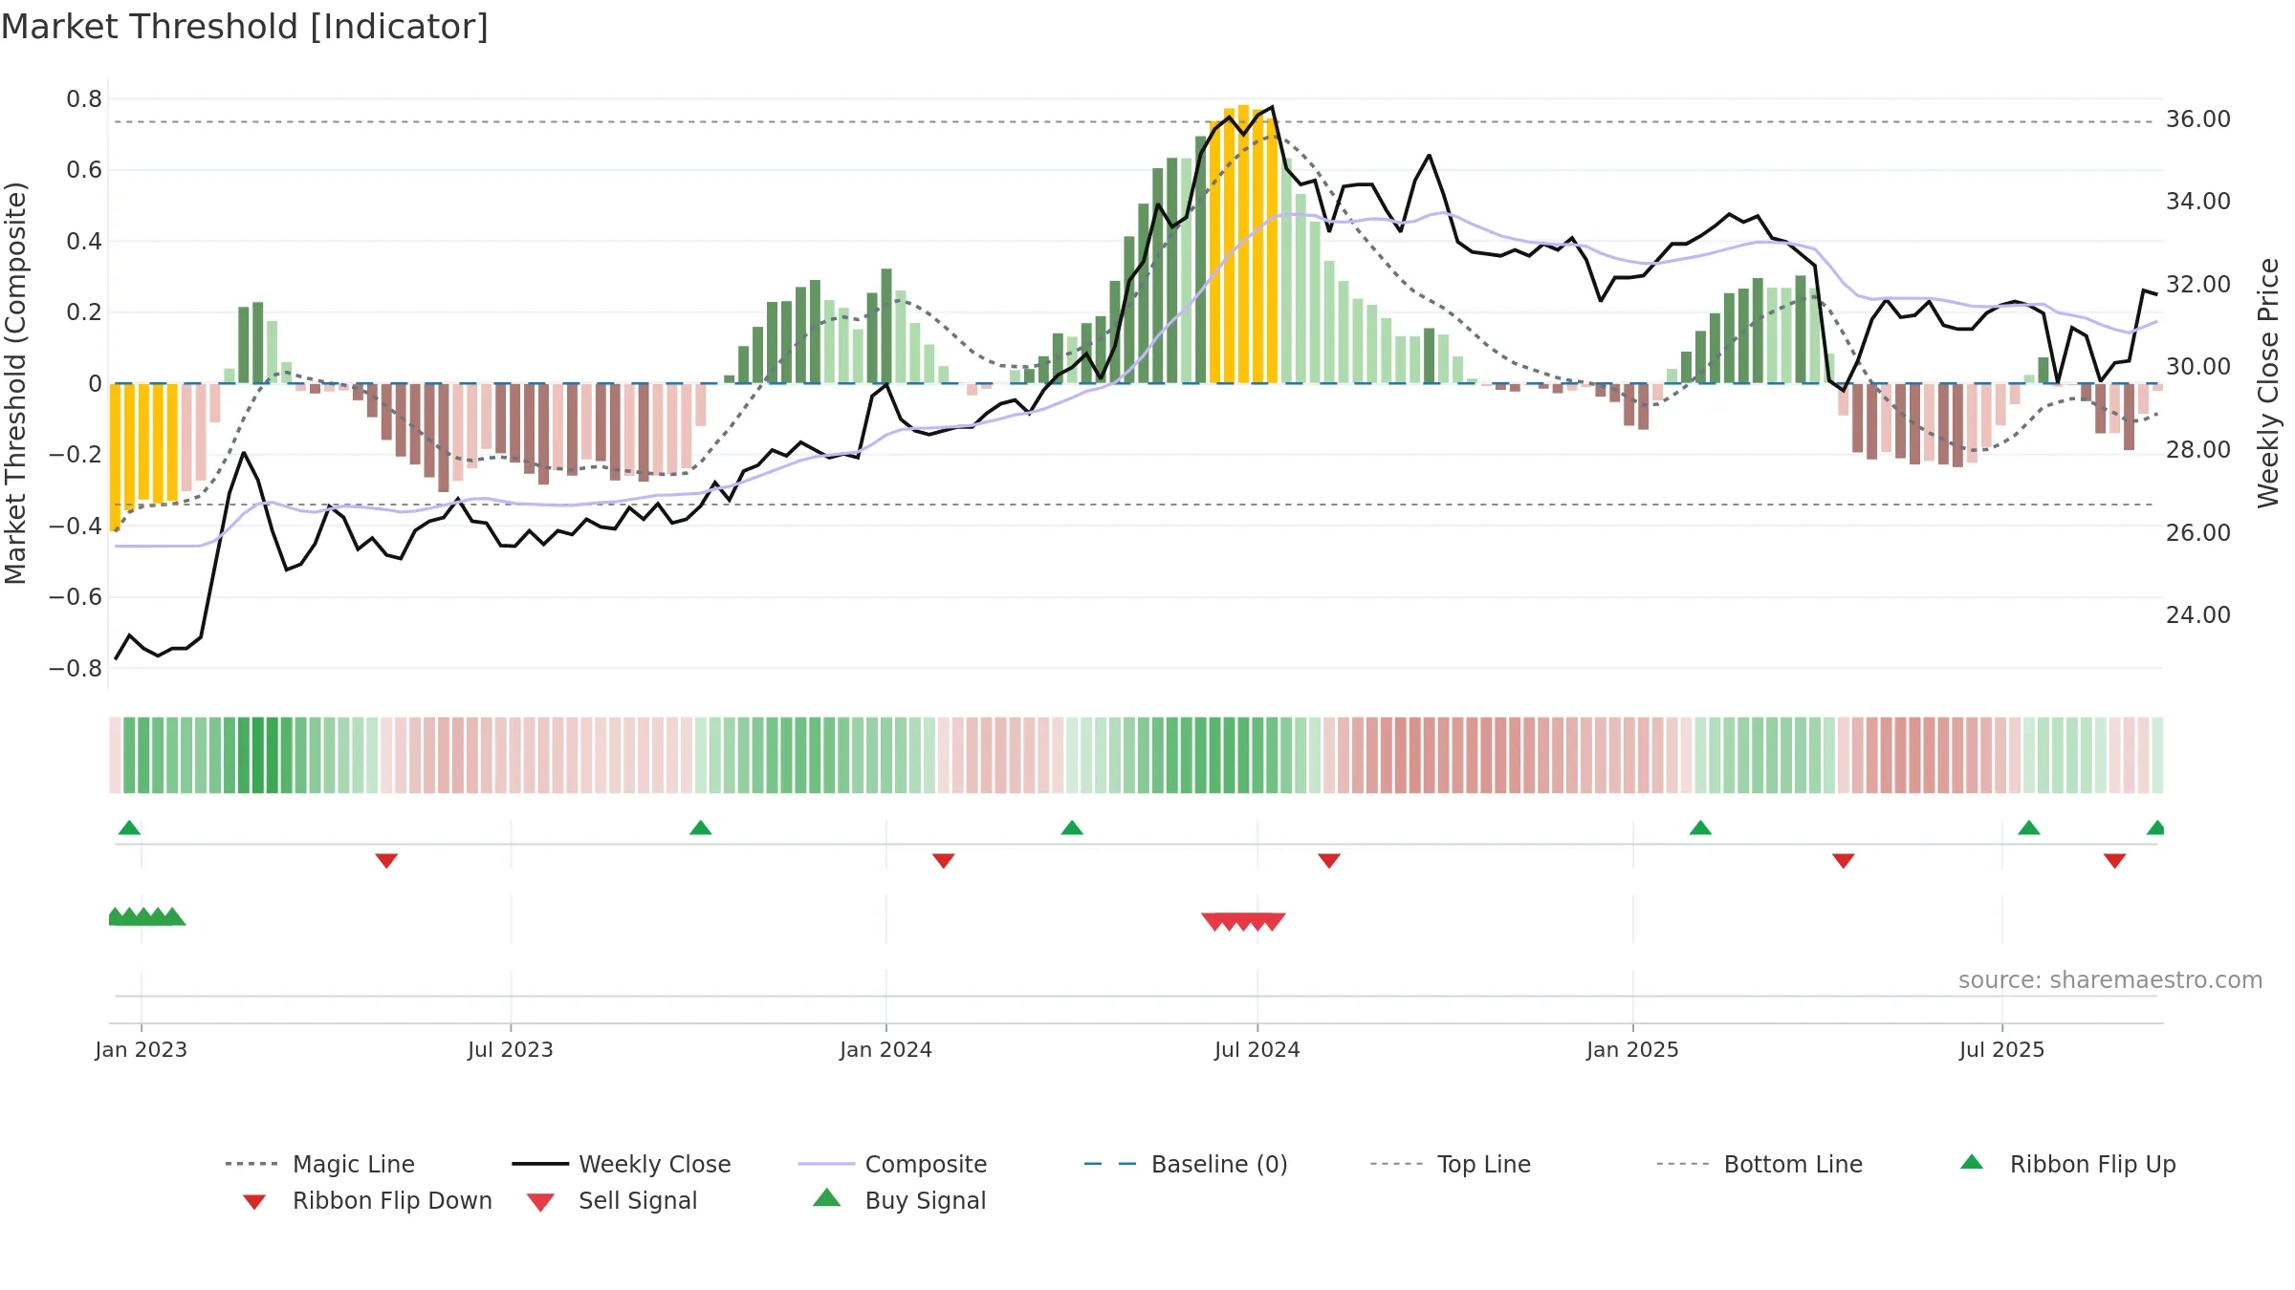Viewport: 2295px width, 1290px height.
Task: Toggle Buy Signal legend entry
Action: coord(899,1200)
